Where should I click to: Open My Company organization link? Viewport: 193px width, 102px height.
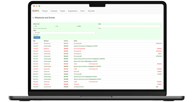tap(89, 61)
